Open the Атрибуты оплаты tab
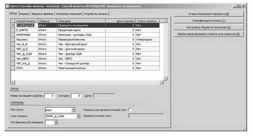 [x=96, y=14]
